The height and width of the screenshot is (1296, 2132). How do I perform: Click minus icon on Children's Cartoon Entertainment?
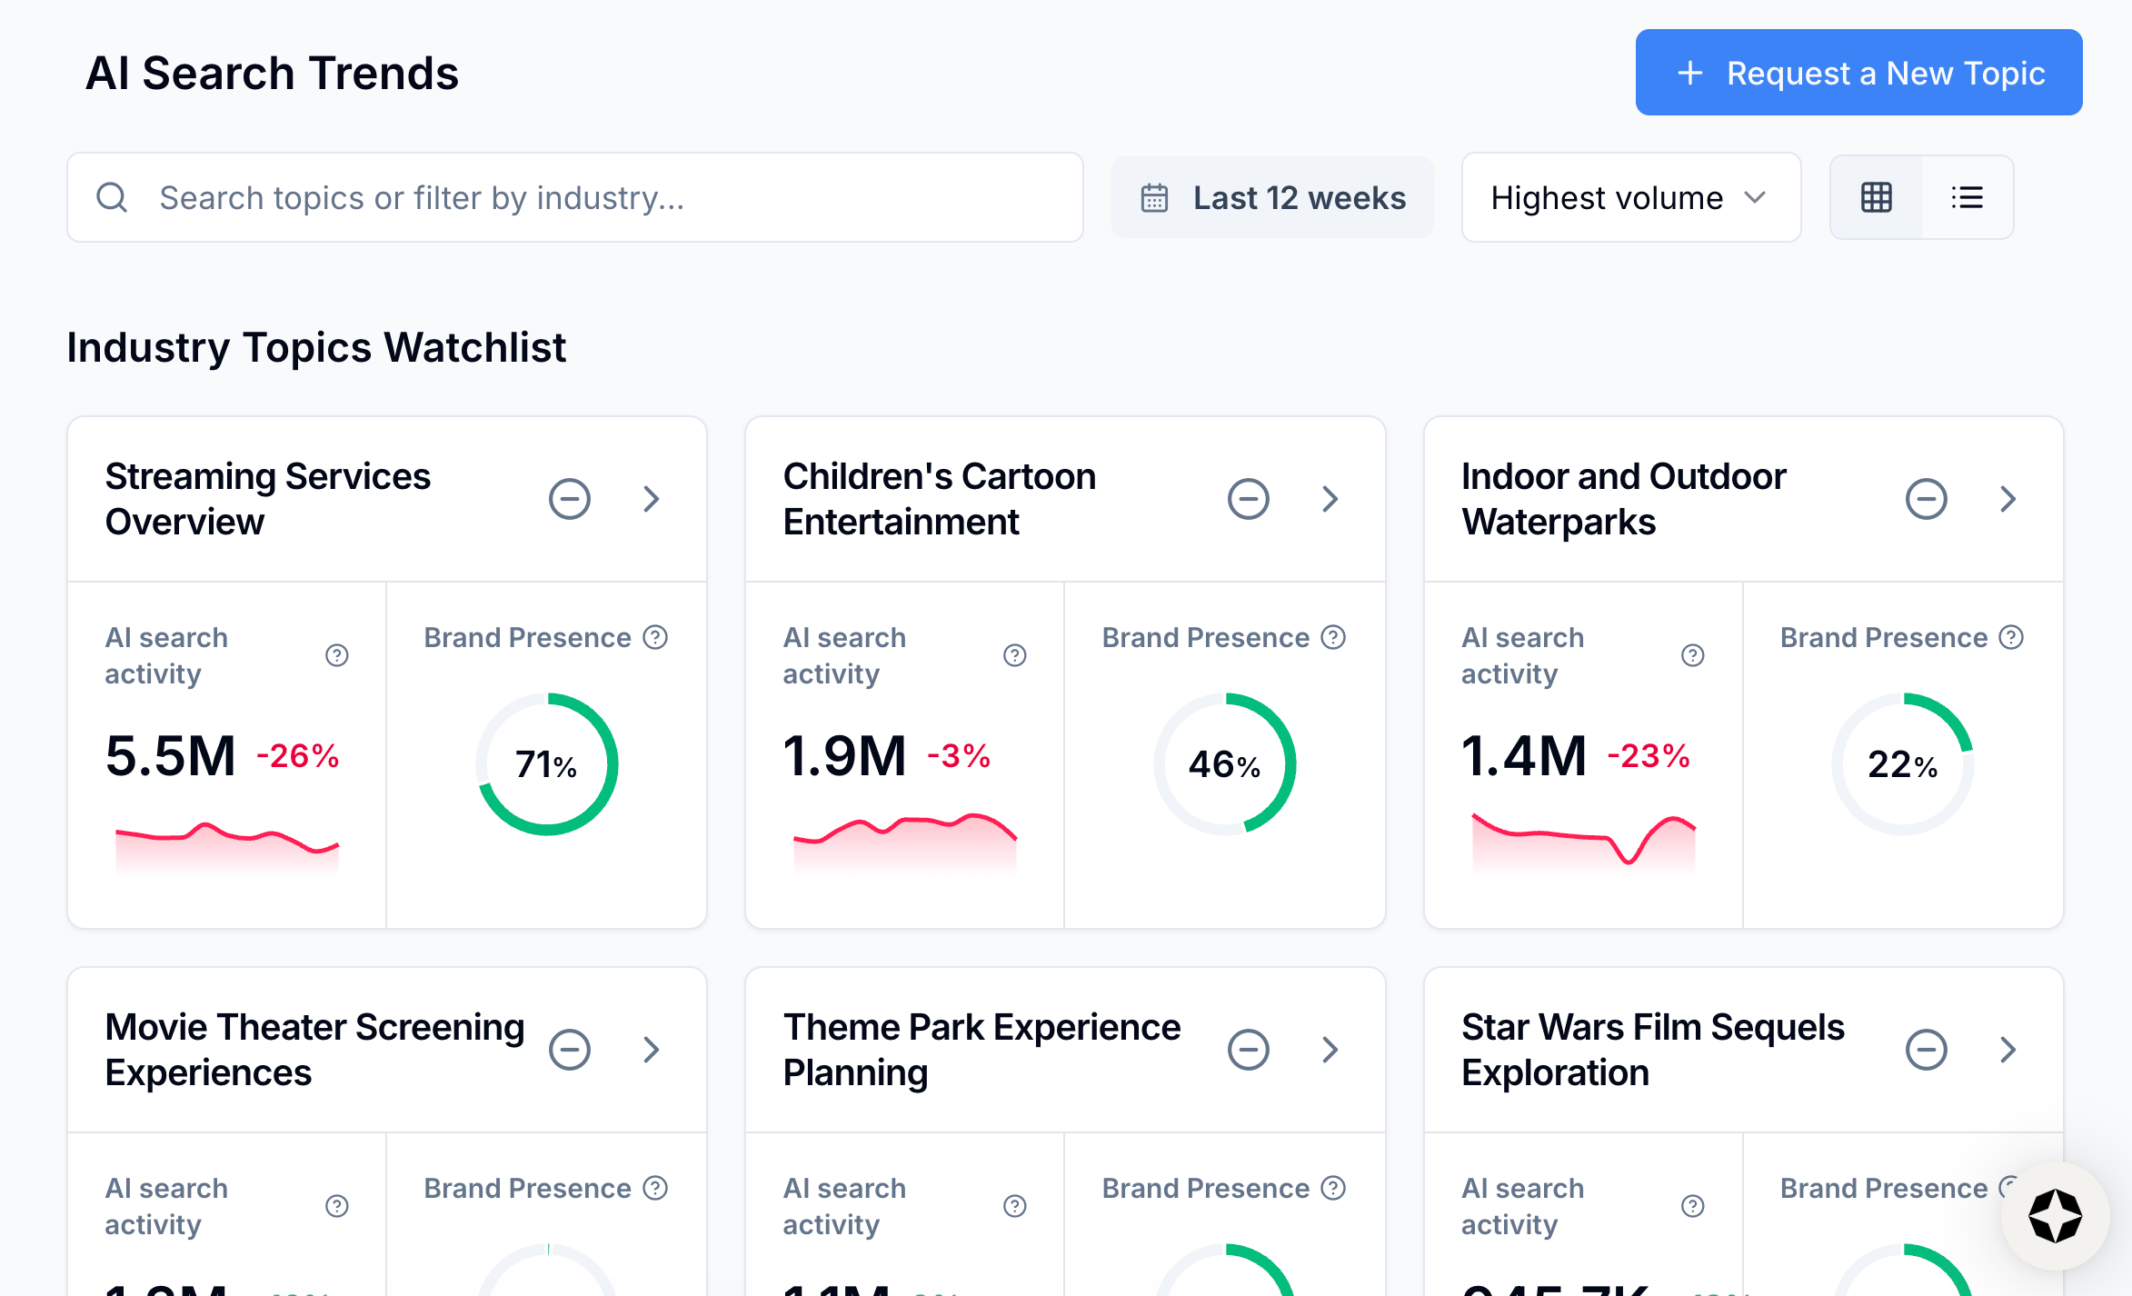coord(1248,499)
